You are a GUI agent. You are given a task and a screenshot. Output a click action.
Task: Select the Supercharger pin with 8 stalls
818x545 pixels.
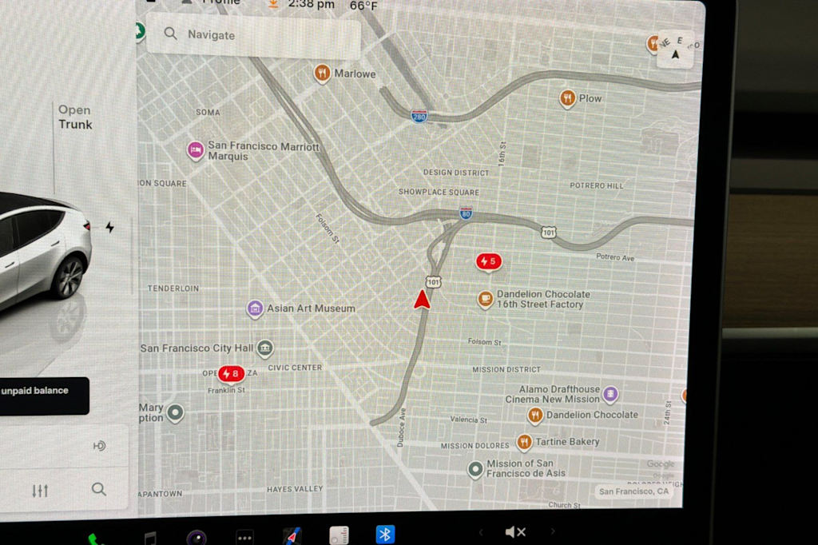[231, 374]
